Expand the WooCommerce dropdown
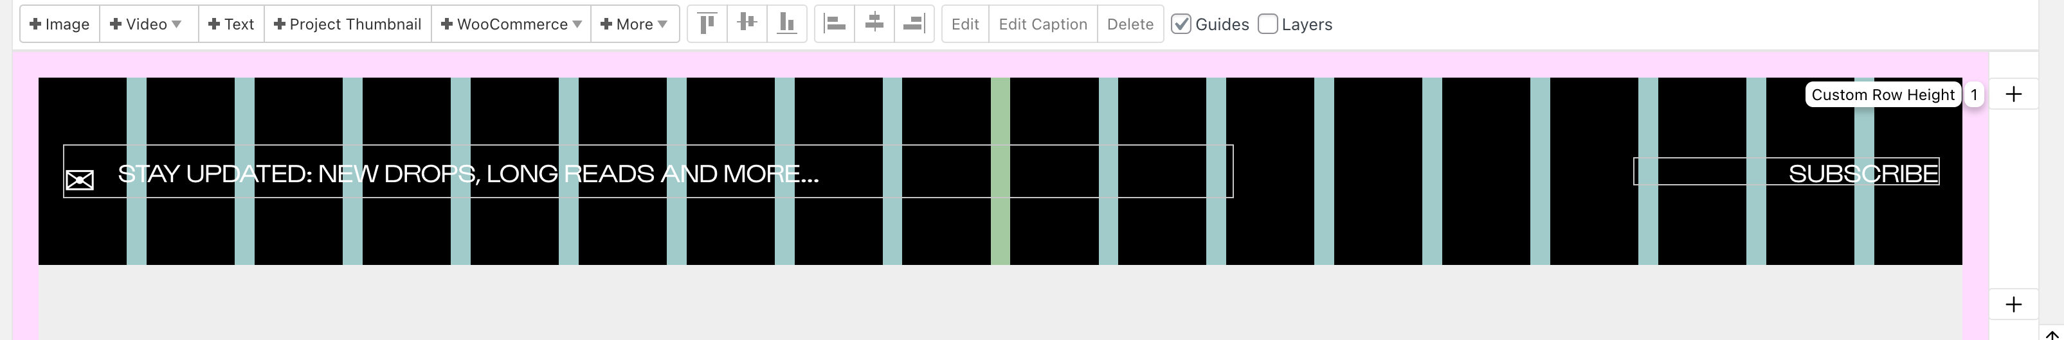This screenshot has width=2064, height=340. pos(511,24)
